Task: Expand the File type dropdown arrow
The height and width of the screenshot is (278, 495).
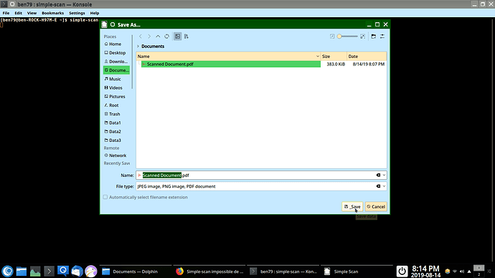Action: [x=384, y=186]
